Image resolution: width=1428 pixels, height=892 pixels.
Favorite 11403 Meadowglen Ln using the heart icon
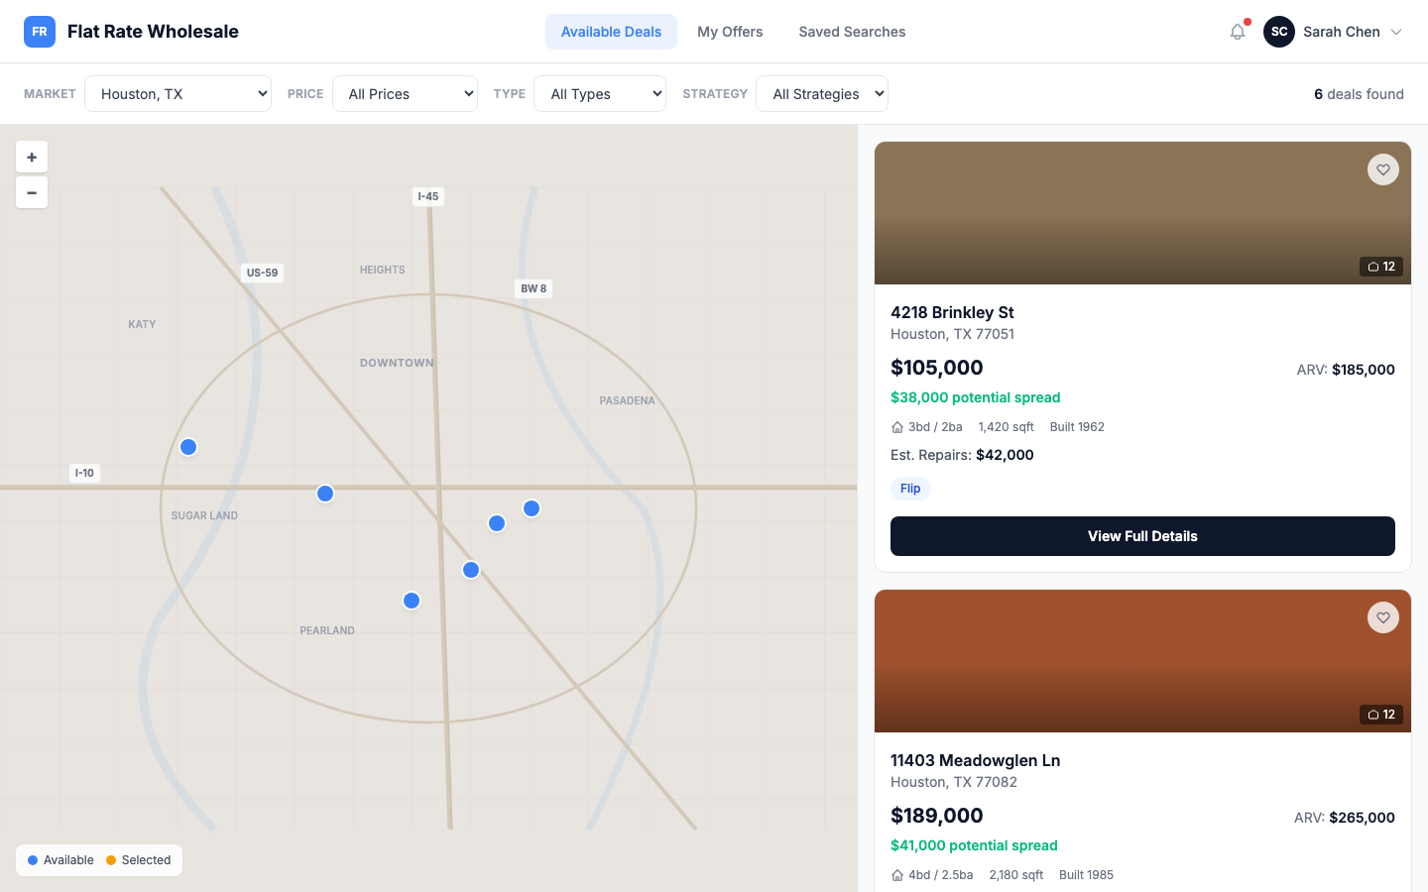pyautogui.click(x=1382, y=616)
